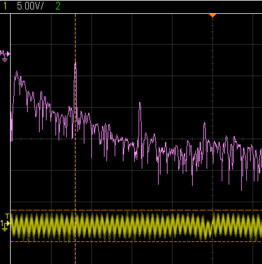Click the channel 1 ground level marker
Image resolution: width=262 pixels, height=264 pixels.
tap(5, 225)
